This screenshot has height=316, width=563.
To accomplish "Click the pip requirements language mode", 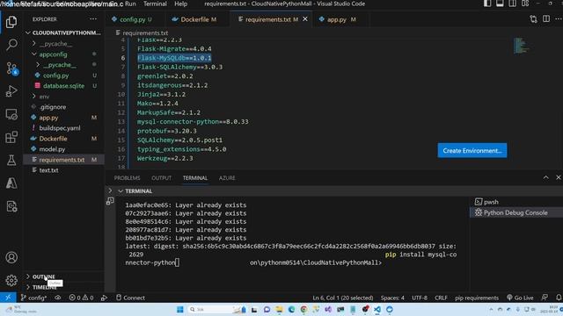I will tap(477, 298).
